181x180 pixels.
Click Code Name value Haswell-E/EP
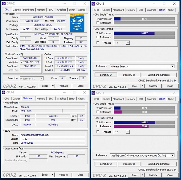32,21
